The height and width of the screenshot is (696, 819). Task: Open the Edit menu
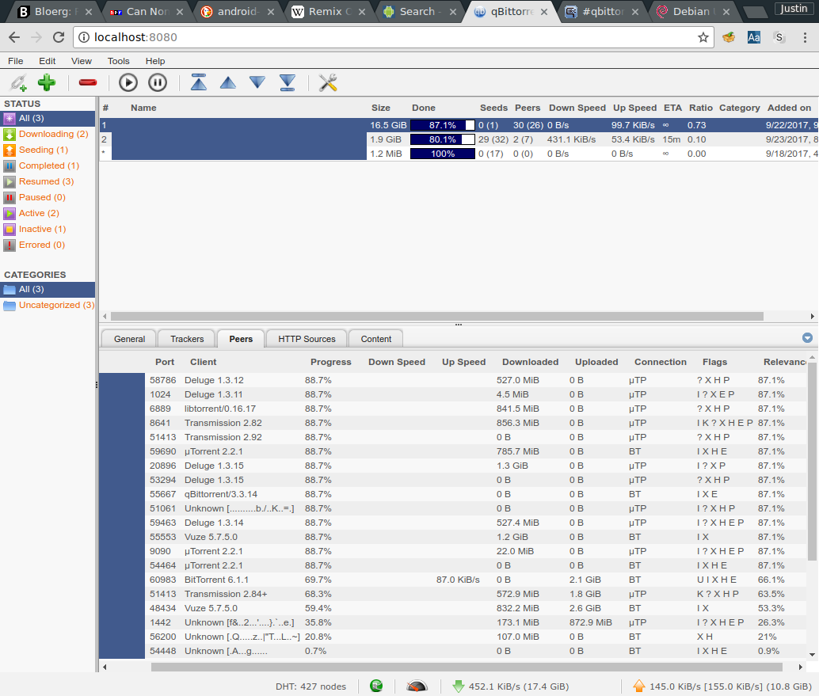point(47,61)
